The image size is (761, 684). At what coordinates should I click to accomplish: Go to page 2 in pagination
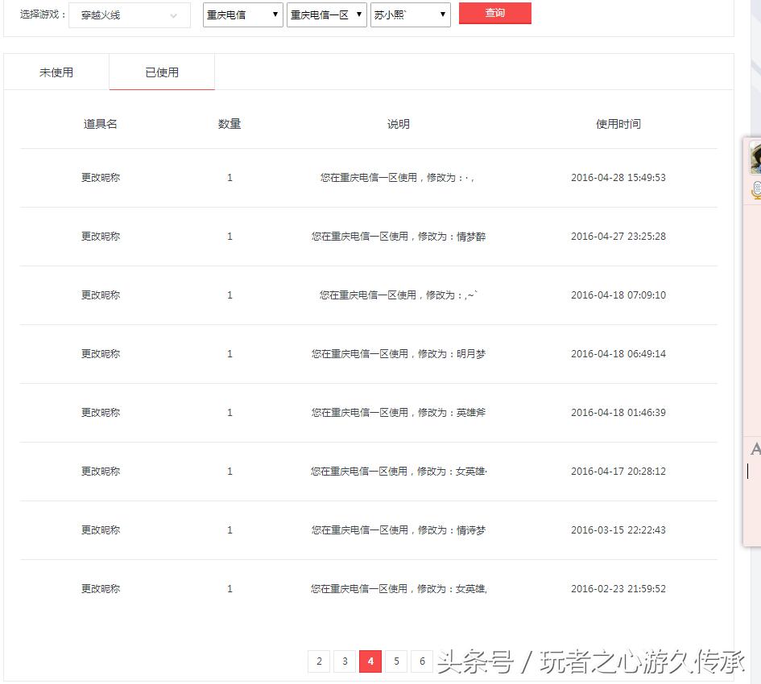[x=319, y=661]
